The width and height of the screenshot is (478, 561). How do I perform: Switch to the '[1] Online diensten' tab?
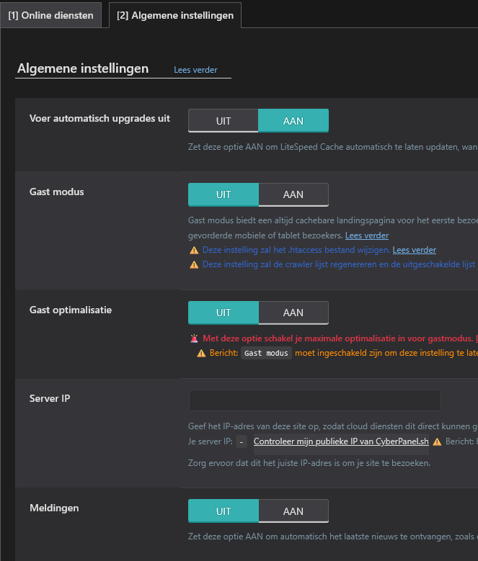(51, 15)
